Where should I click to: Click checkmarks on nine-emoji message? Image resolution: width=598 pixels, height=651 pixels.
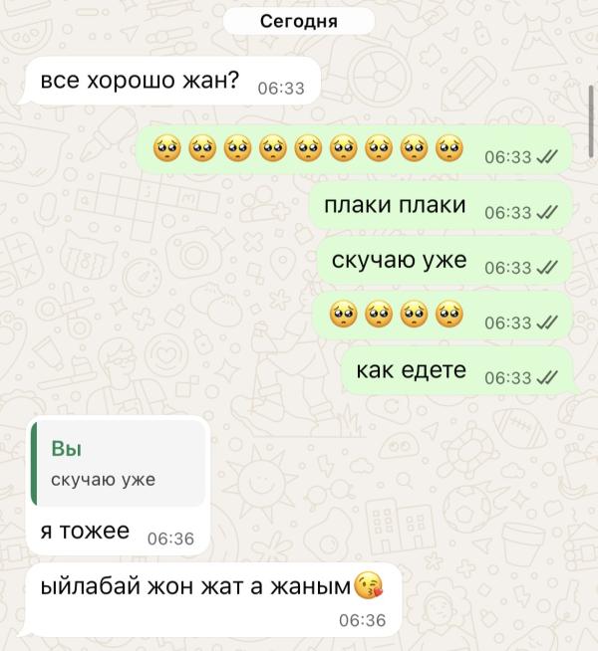pos(546,157)
